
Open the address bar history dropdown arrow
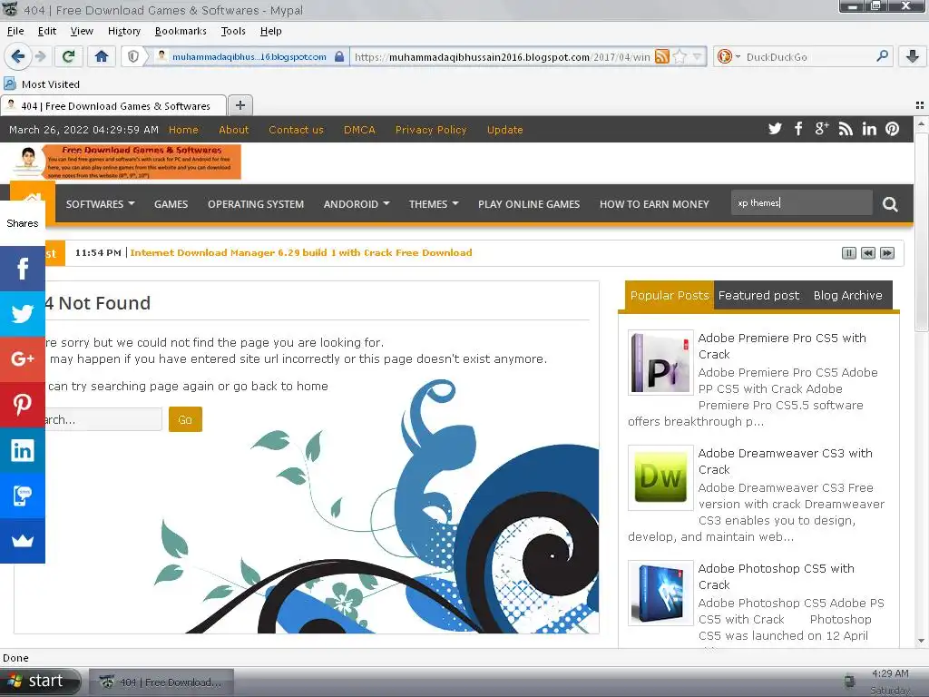[698, 56]
